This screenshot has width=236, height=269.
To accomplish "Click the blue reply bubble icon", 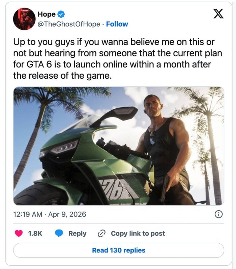I will tap(59, 234).
